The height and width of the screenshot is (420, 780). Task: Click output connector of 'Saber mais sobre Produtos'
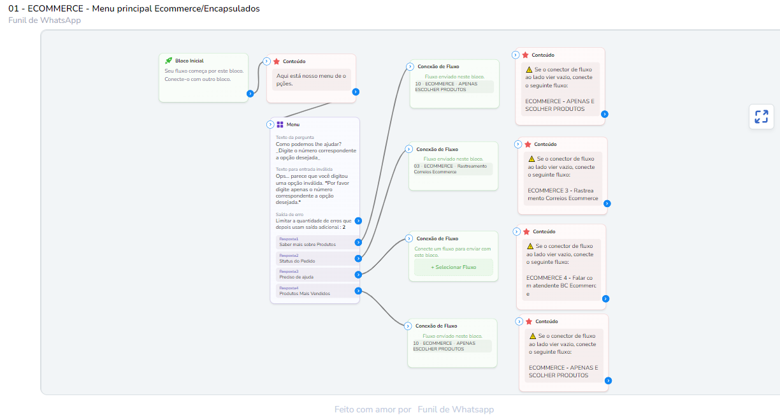358,242
